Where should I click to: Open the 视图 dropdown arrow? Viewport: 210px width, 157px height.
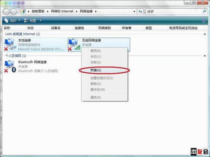click(x=41, y=21)
